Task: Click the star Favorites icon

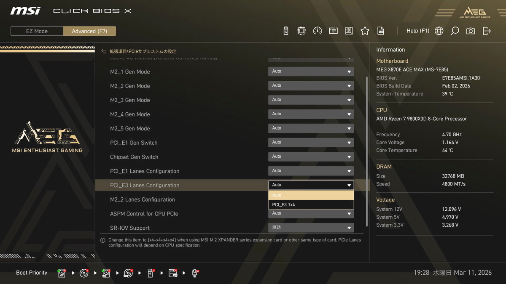Action: click(x=365, y=31)
